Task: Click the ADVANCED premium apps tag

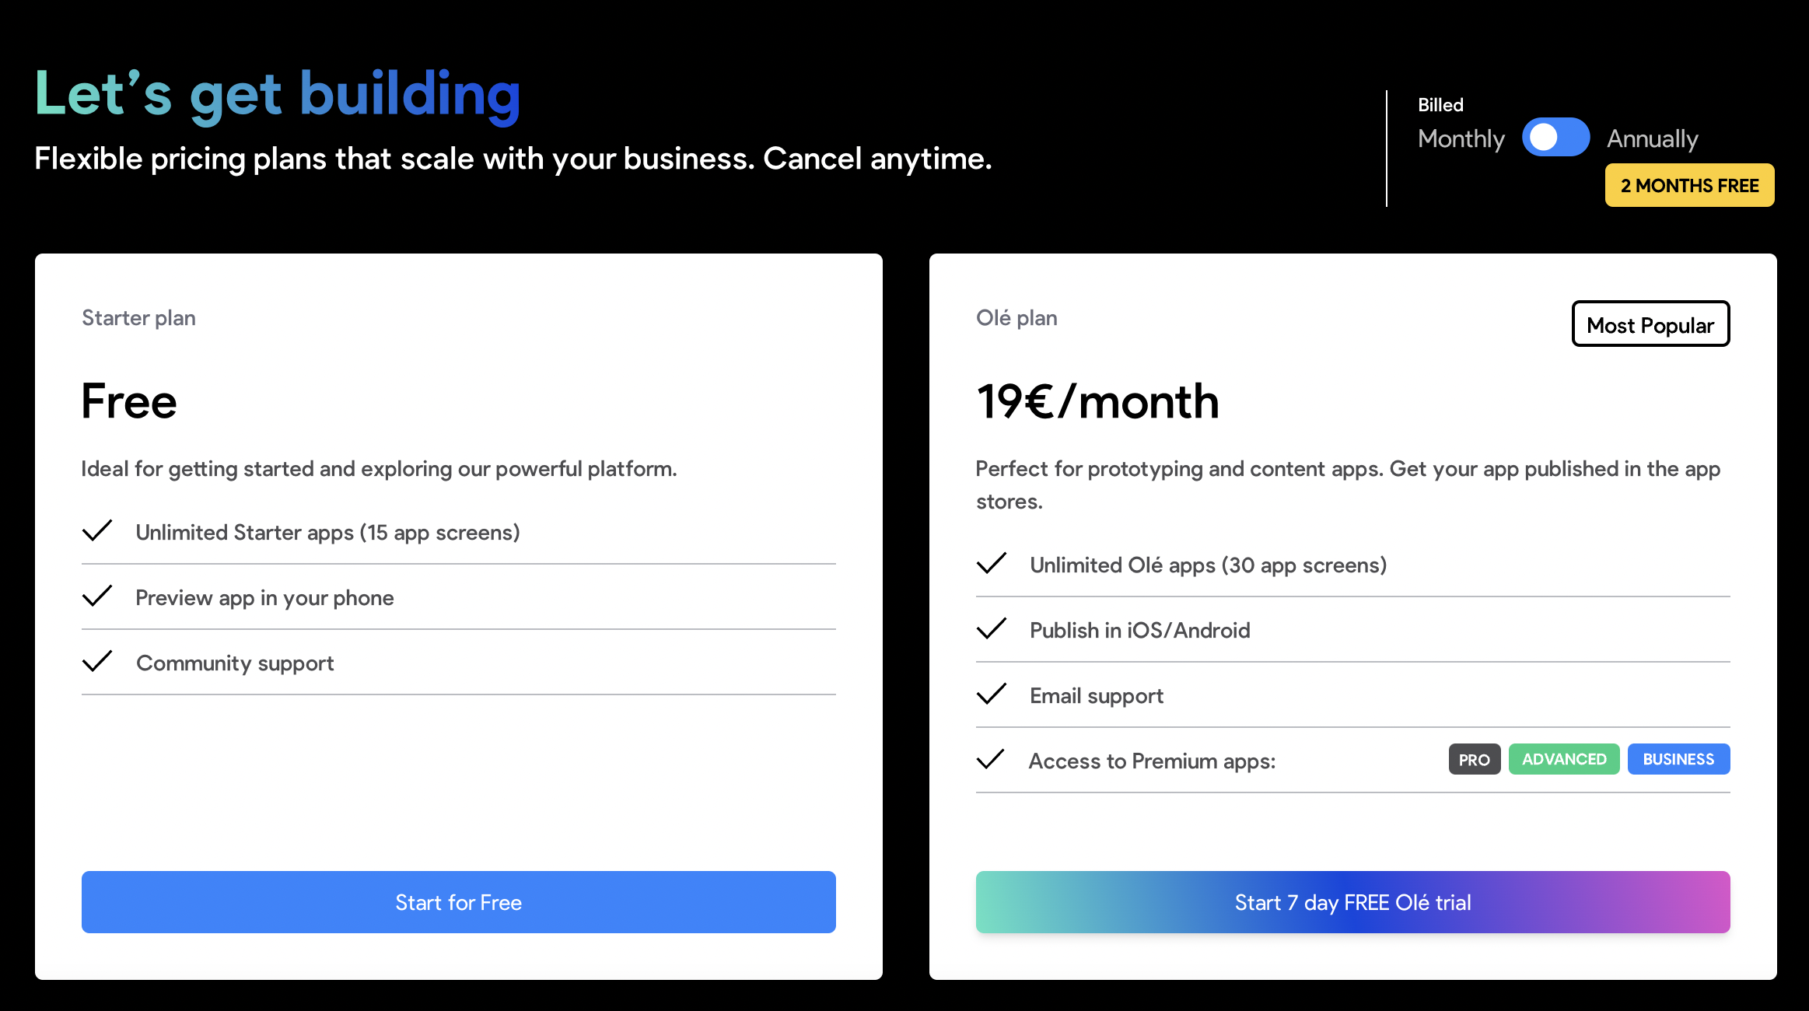Action: coord(1563,759)
